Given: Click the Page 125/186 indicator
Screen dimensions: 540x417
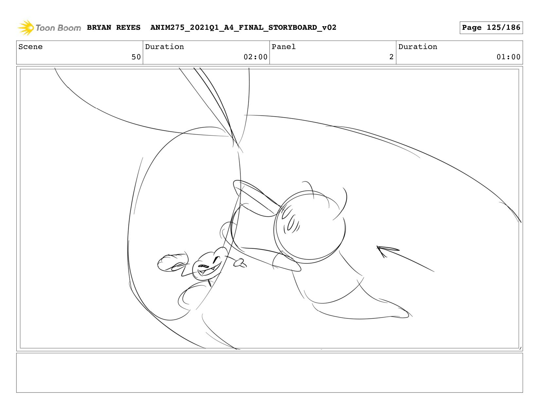Looking at the screenshot, I should click(x=491, y=27).
